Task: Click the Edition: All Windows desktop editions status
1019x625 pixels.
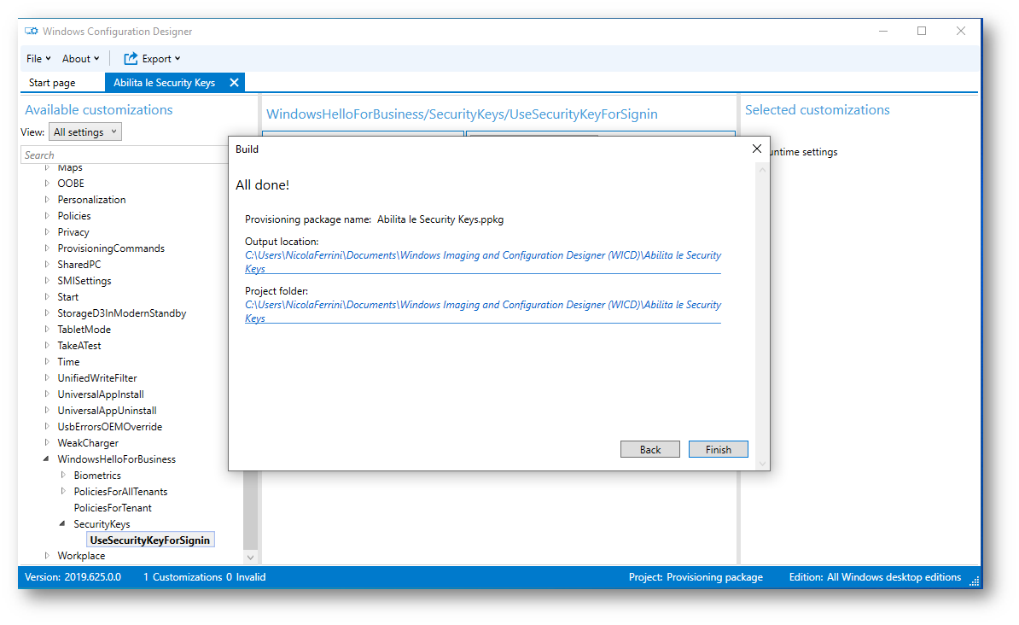Action: click(x=875, y=577)
